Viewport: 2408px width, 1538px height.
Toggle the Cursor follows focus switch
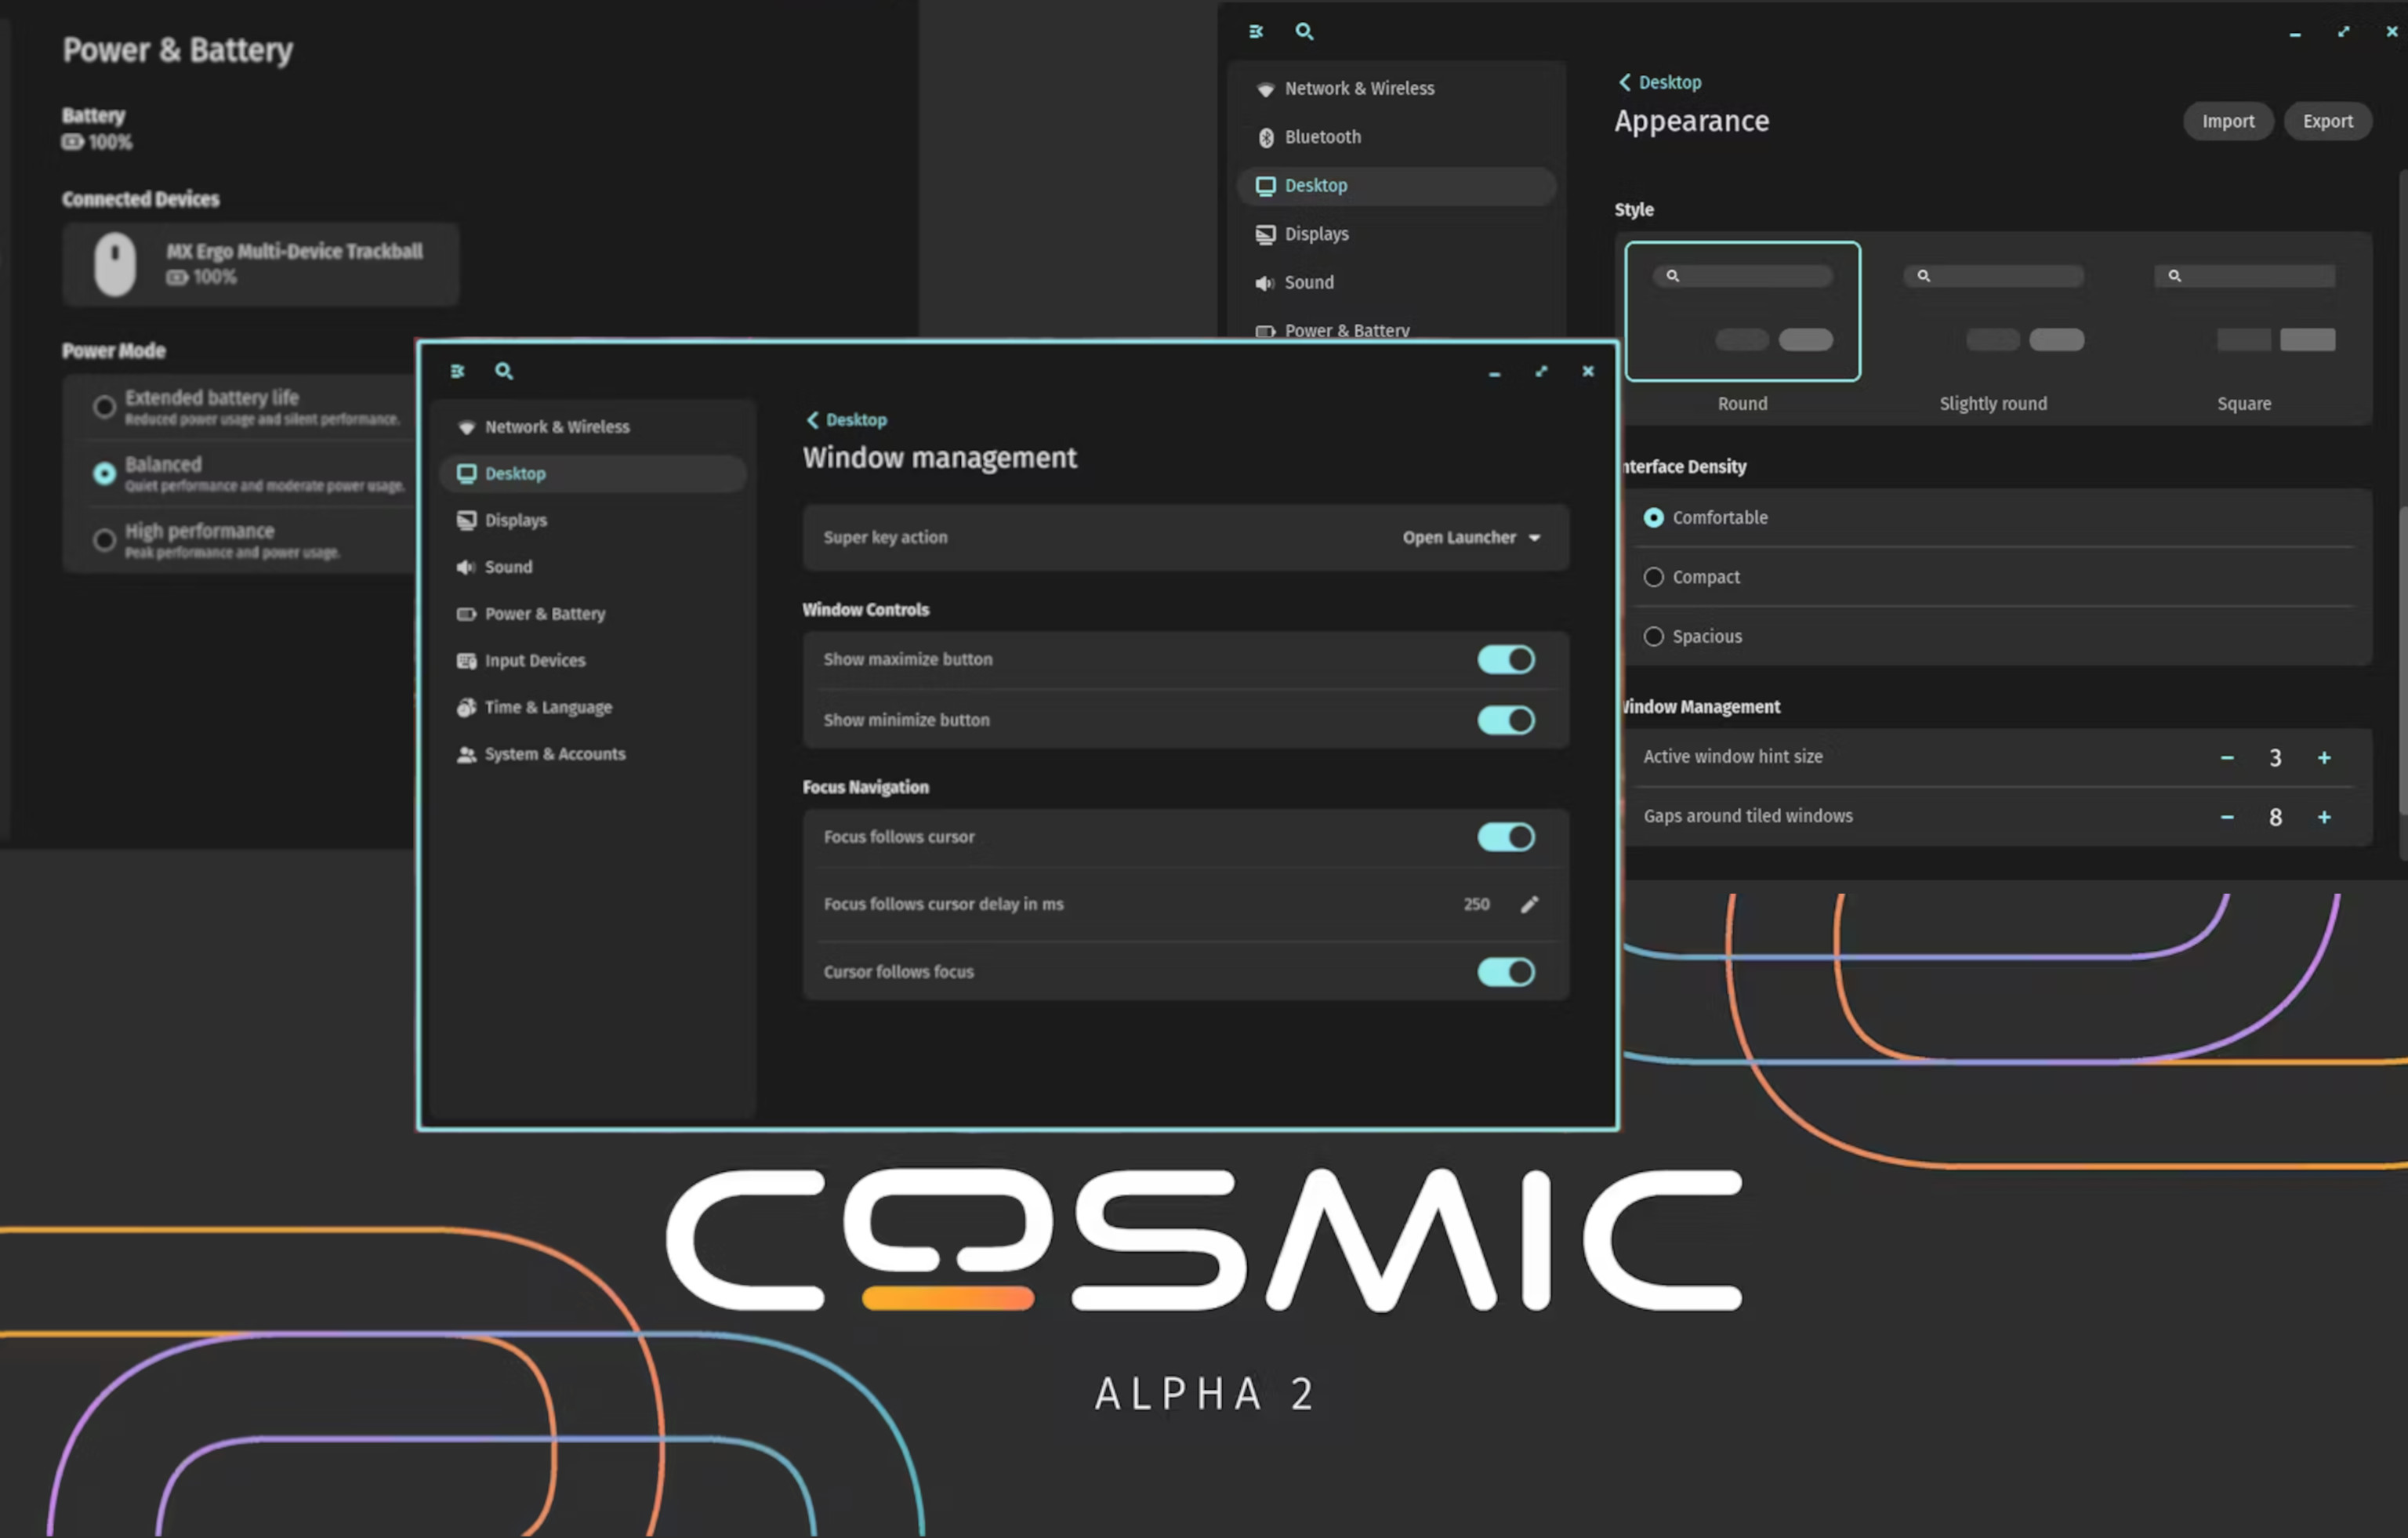coord(1504,971)
